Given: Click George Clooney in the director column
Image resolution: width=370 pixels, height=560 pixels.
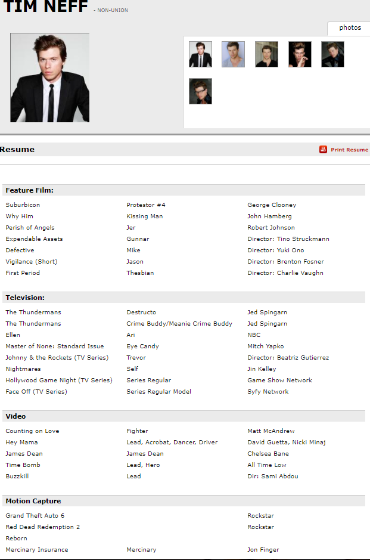Looking at the screenshot, I should pos(272,205).
